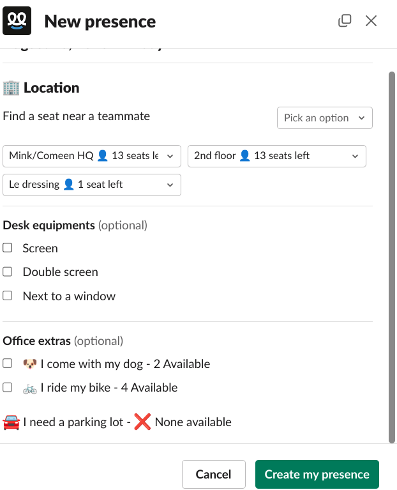Click the Office extras heading
This screenshot has height=490, width=397.
pos(37,341)
